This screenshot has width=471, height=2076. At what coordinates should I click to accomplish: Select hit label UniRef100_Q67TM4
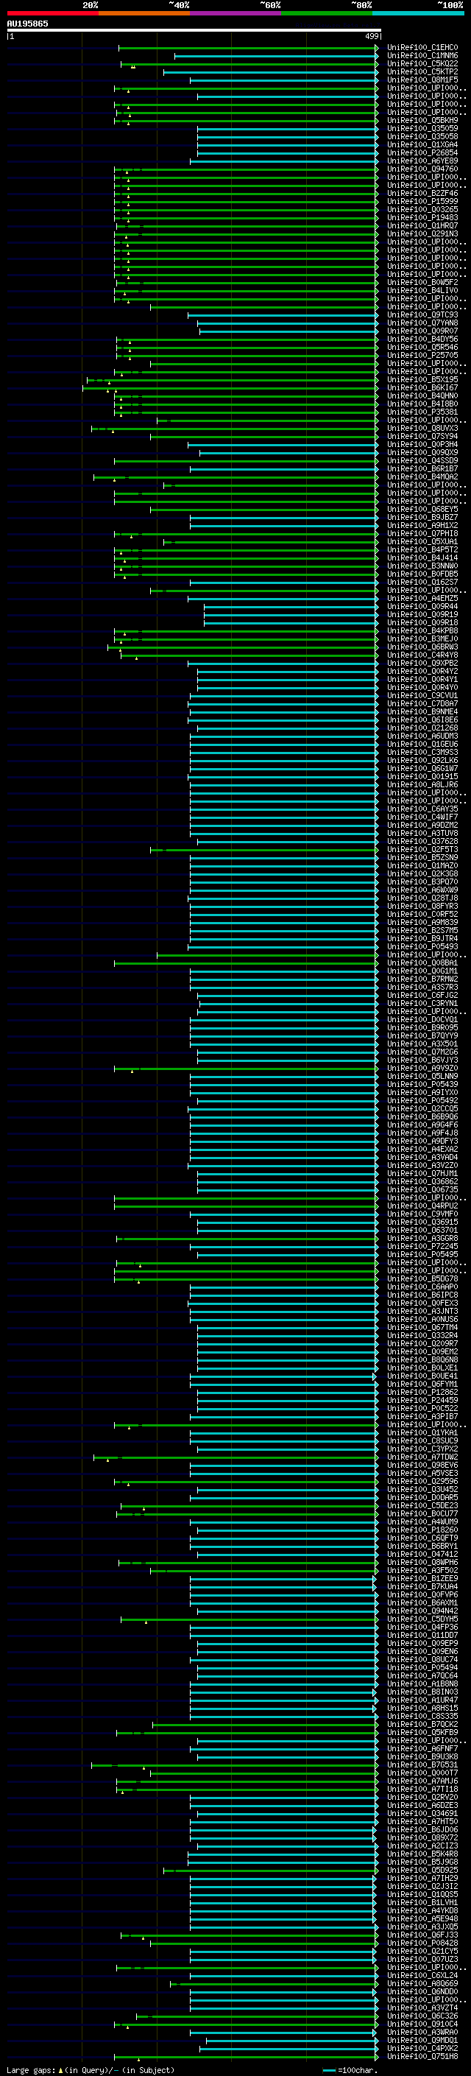[422, 1327]
